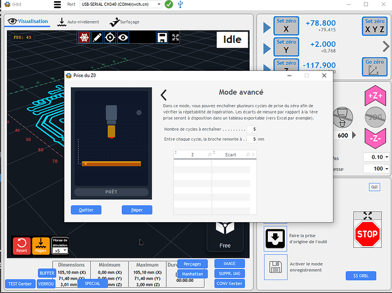This screenshot has width=392, height=293.
Task: Click the red STOP emergency button
Action: 367,234
